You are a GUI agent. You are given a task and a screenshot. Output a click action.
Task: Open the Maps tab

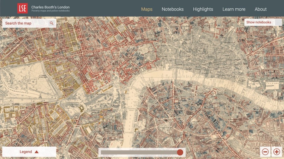coord(147,9)
